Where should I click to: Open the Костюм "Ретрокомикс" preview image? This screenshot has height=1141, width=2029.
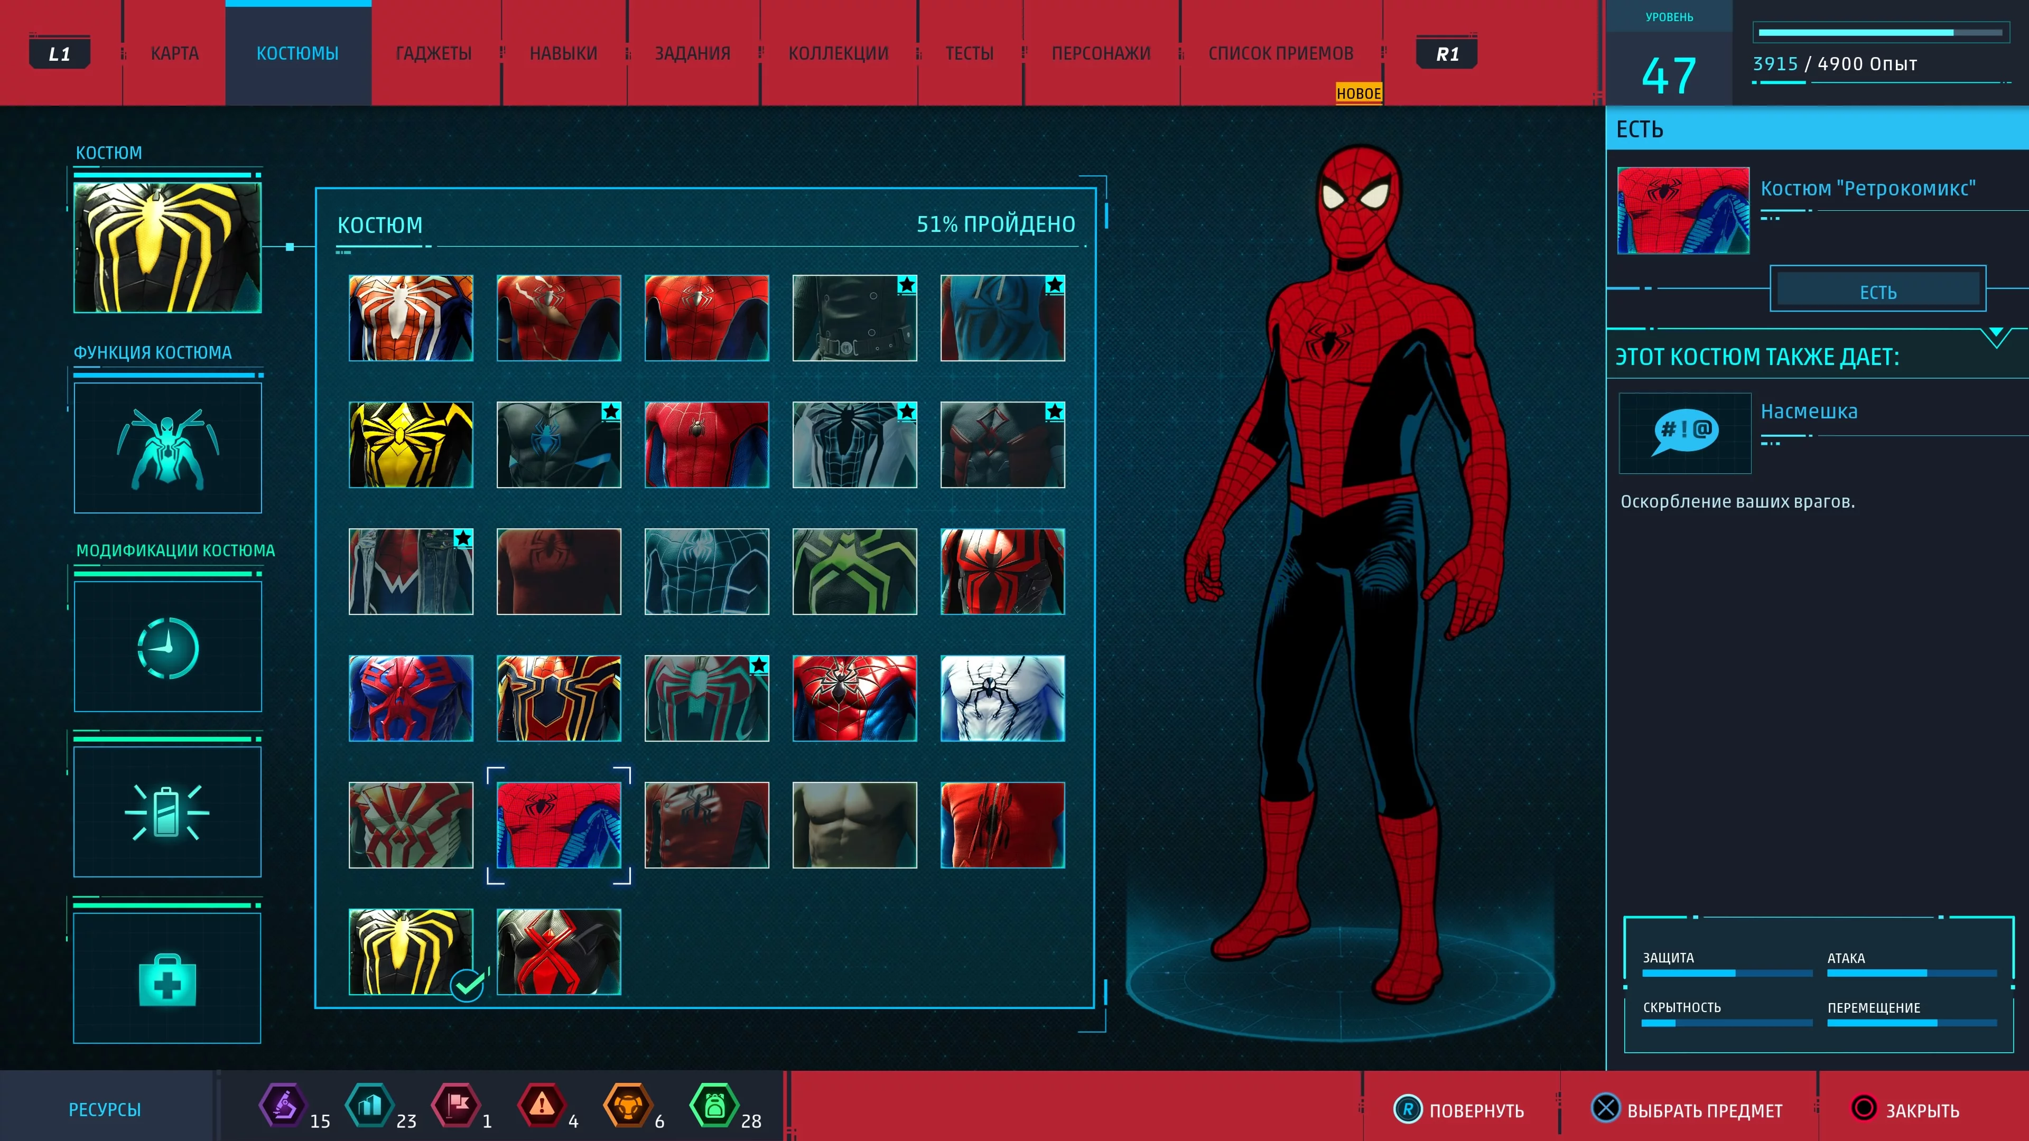[x=1683, y=210]
